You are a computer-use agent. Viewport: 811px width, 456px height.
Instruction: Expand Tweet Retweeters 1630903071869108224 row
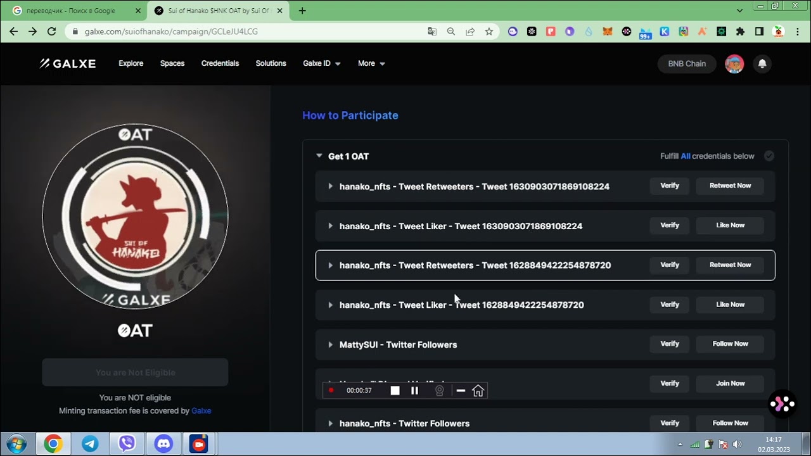(330, 186)
